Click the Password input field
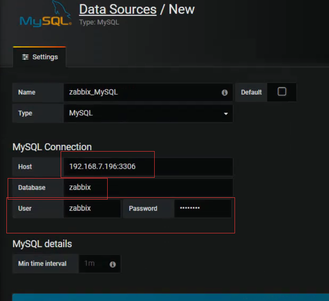This screenshot has height=301, width=329. click(x=203, y=209)
